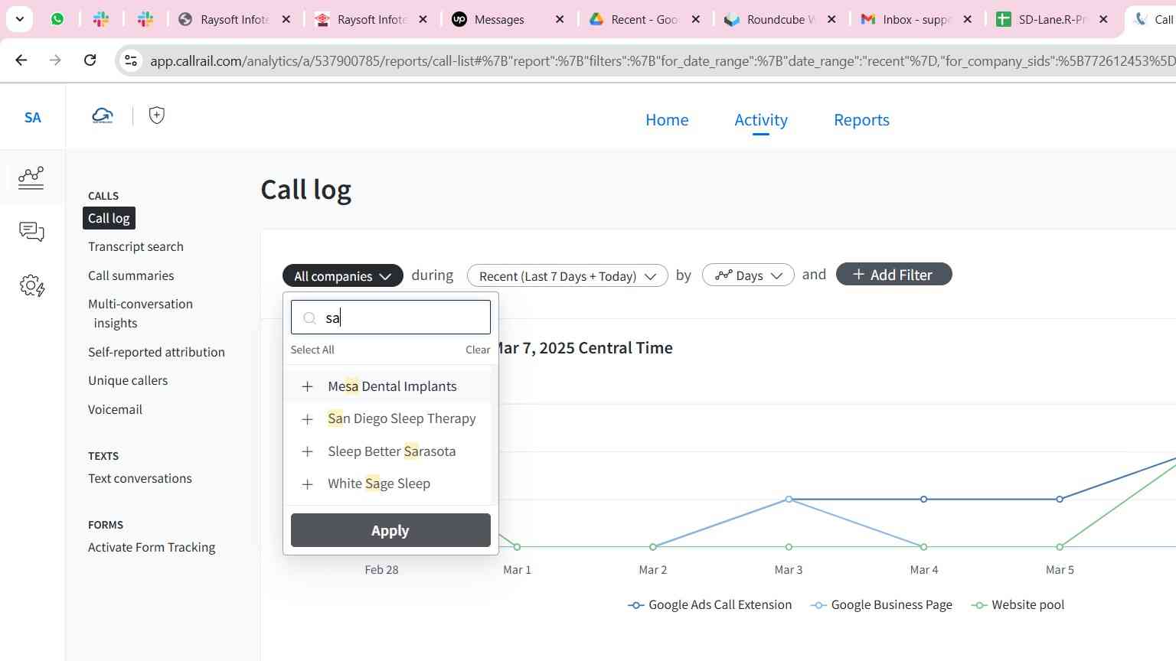The width and height of the screenshot is (1176, 661).
Task: Go to the Activity navigation tab
Action: click(x=761, y=120)
